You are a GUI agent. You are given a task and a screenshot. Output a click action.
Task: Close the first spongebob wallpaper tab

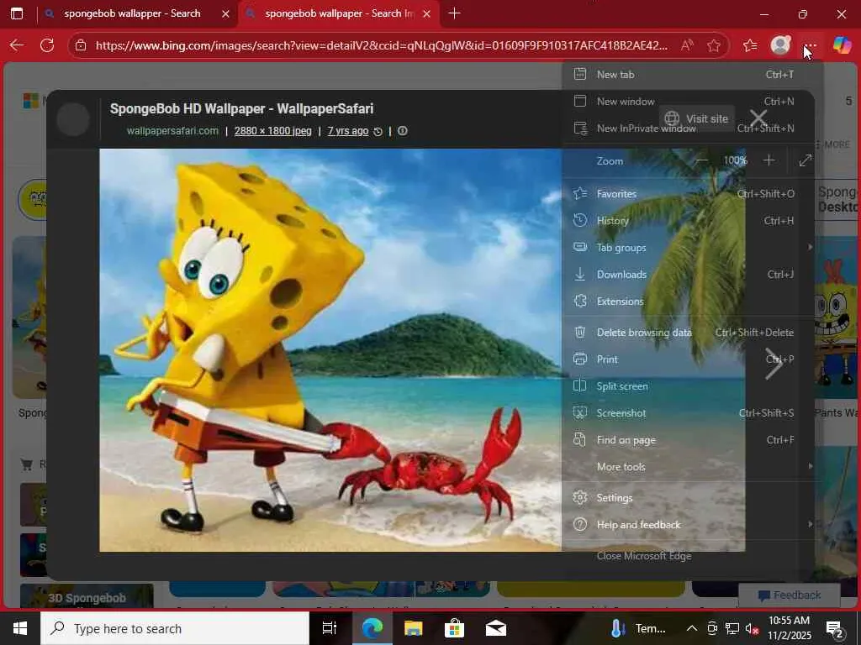pos(225,13)
